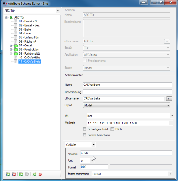
Task: Click the Schemaknoten office name field
Action: (x=124, y=98)
